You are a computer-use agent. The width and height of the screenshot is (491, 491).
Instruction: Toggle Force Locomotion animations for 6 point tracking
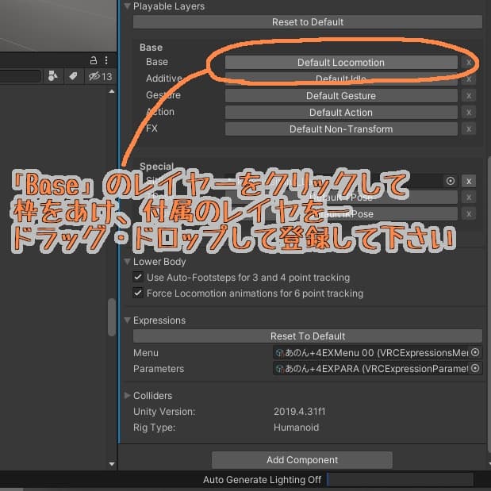(138, 293)
